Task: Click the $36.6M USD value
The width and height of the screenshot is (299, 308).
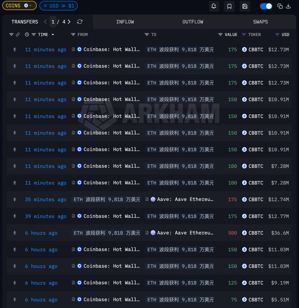Action: point(280,233)
